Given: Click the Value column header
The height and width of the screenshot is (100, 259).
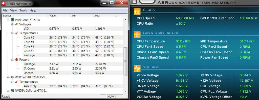Looking at the screenshot, I should click(x=59, y=16).
